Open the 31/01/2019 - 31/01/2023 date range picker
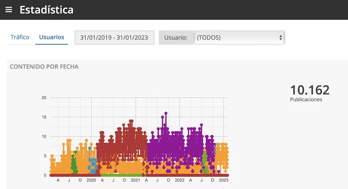The image size is (348, 189). click(114, 38)
